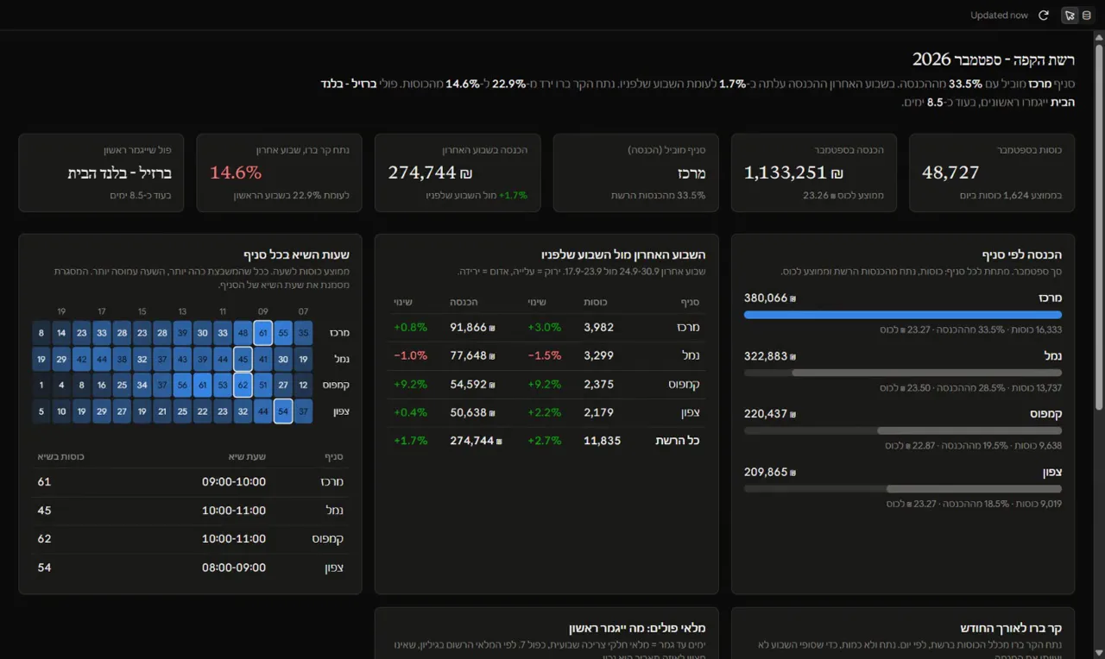Click the "כל הרשת" total row label
Viewport: 1105px width, 659px height.
pyautogui.click(x=678, y=441)
